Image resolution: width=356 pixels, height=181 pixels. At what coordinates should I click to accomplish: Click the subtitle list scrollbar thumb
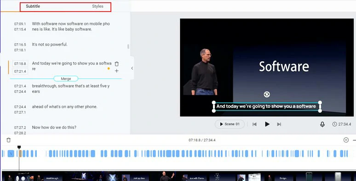coord(128,47)
